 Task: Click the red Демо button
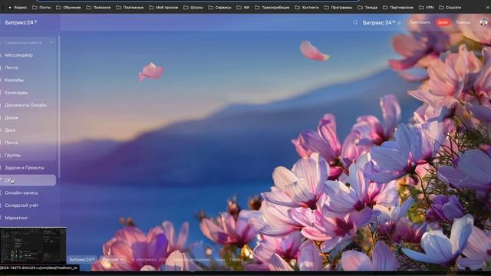[443, 22]
